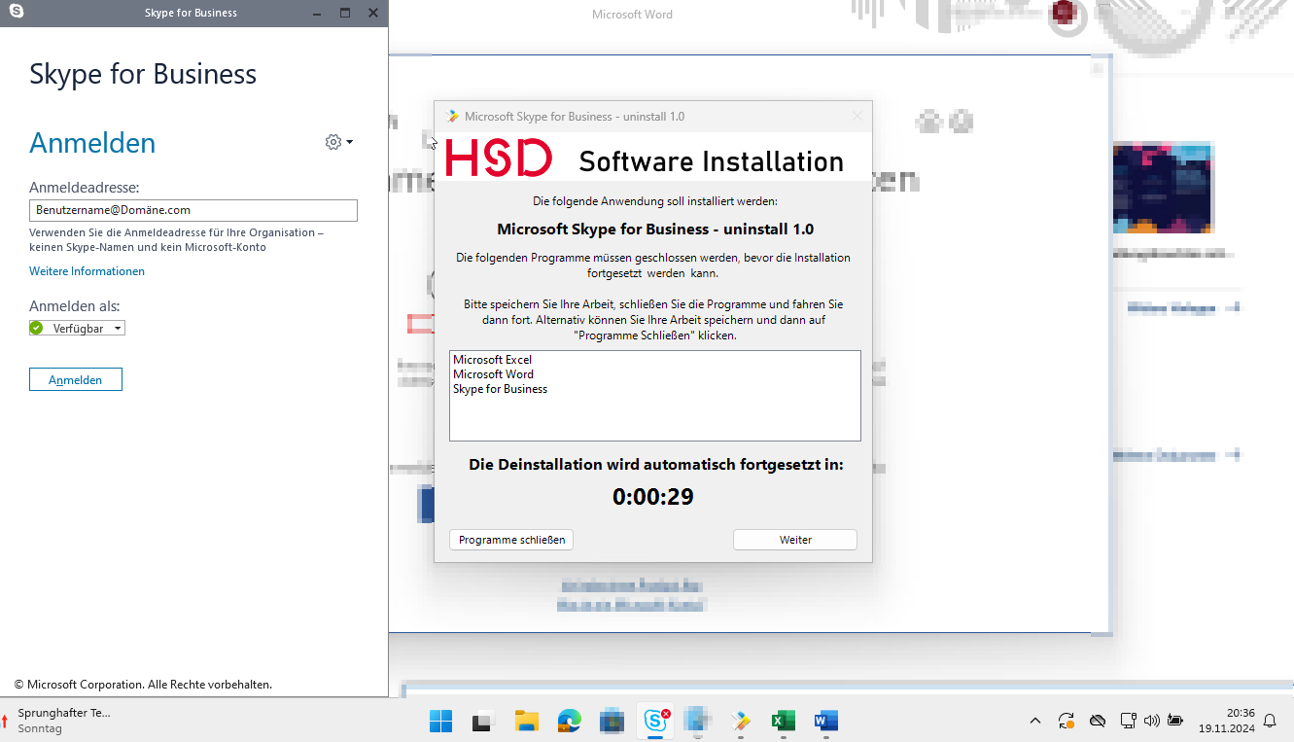Open the notification bell icon
Image resolution: width=1294 pixels, height=742 pixels.
pyautogui.click(x=1270, y=722)
